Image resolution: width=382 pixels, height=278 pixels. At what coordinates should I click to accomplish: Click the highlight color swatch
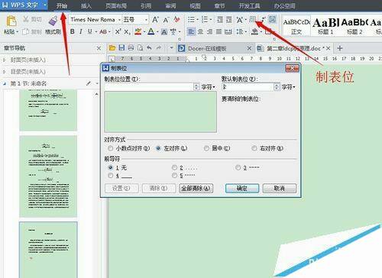pyautogui.click(x=138, y=32)
